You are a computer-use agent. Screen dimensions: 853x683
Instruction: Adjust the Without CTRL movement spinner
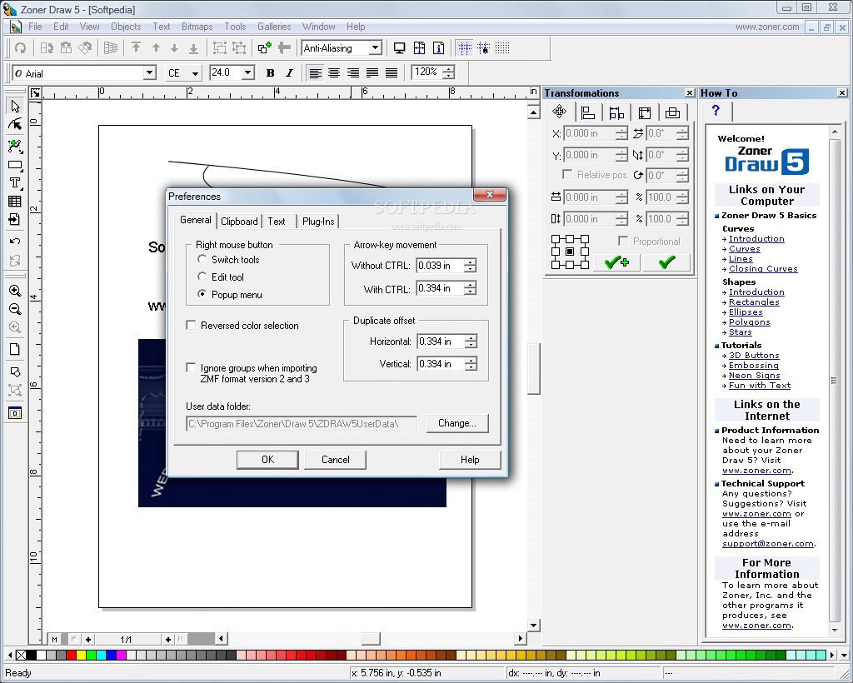(471, 266)
